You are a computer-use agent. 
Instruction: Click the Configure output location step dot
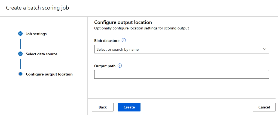(x=20, y=74)
